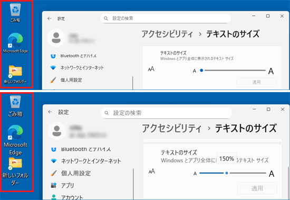The image size is (290, 200).
Task: Click paintbrush 個人用設定 icon in lower sidebar
Action: (x=54, y=173)
